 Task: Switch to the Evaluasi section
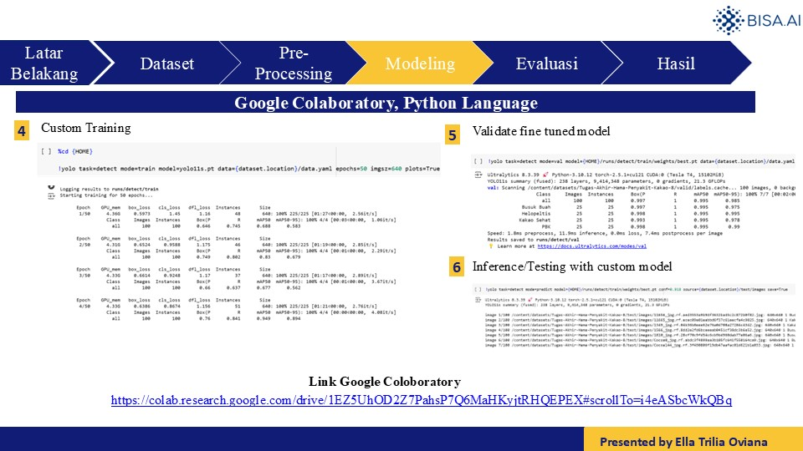click(546, 63)
